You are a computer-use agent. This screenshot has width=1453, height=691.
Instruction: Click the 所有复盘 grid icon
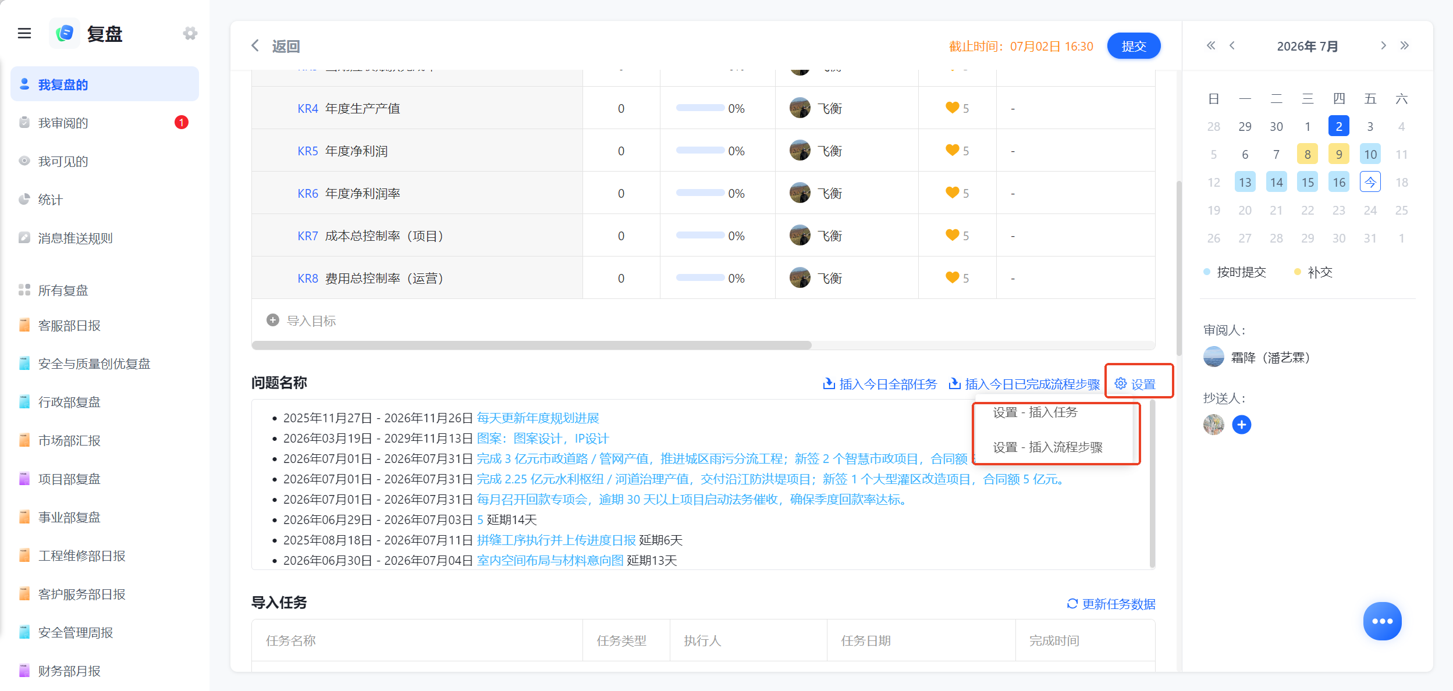point(24,290)
